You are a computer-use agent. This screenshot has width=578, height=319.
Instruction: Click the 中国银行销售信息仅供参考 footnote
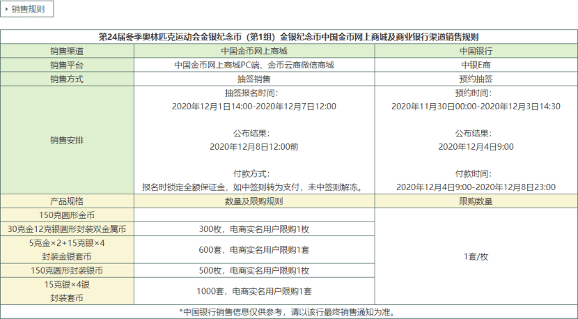coord(288,311)
